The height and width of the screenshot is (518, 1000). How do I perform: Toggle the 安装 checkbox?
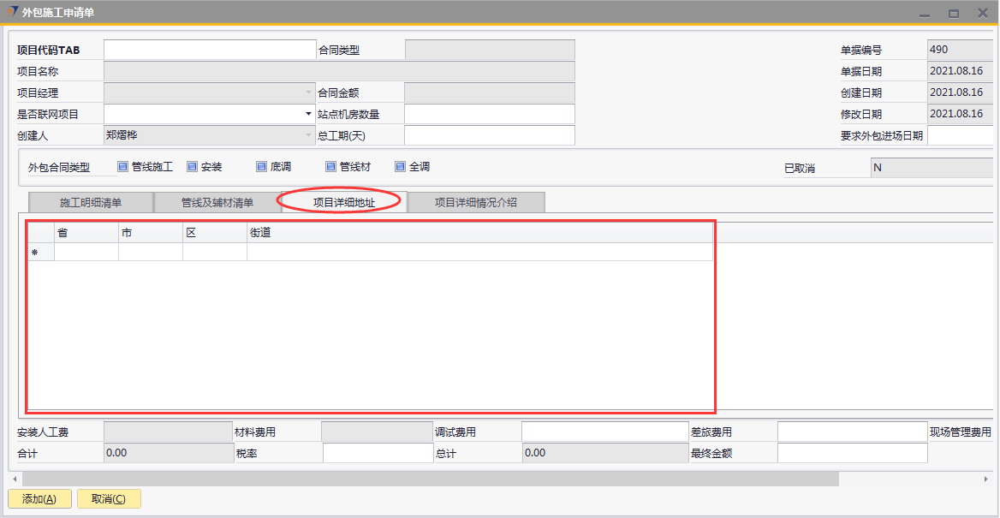(192, 167)
